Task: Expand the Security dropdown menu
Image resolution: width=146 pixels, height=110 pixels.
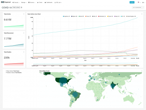Action: click(16, 2)
